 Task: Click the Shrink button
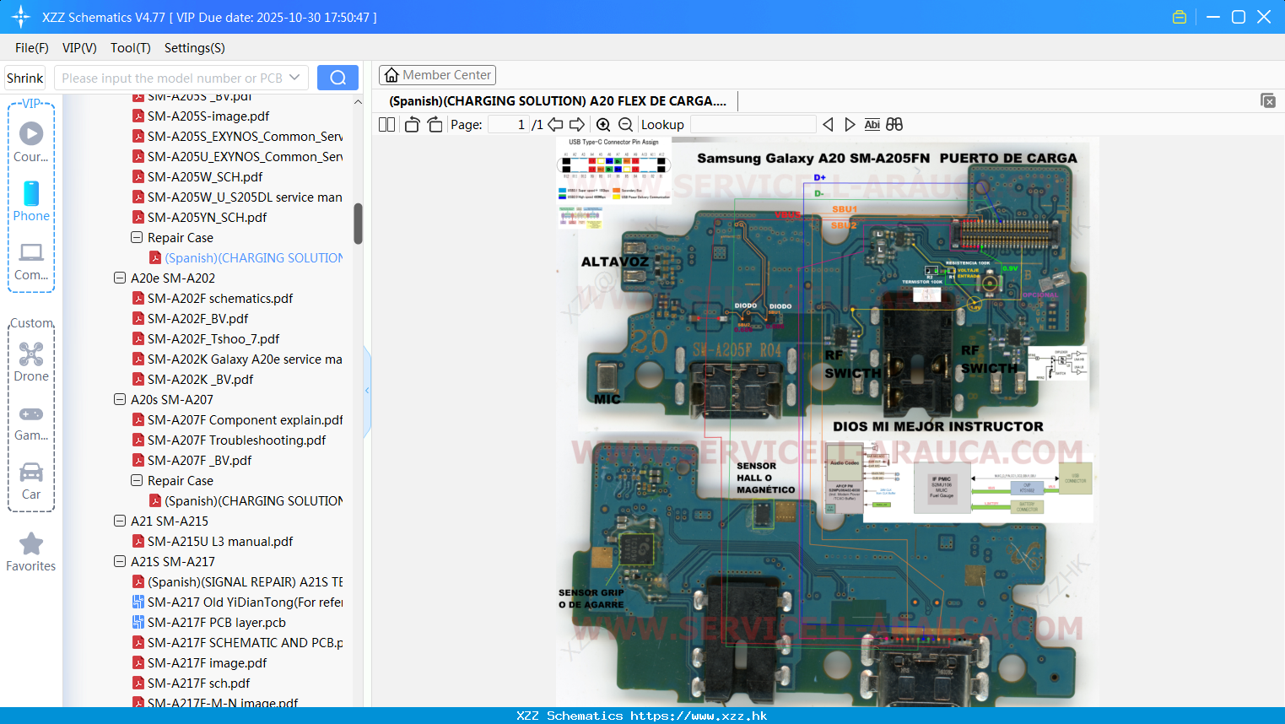pos(25,78)
